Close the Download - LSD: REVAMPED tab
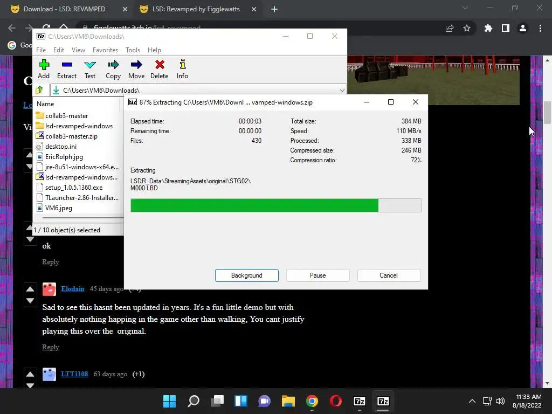Viewport: 552px width, 414px height. (125, 9)
